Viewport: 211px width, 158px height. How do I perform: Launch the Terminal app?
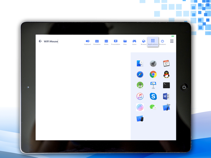(166, 85)
